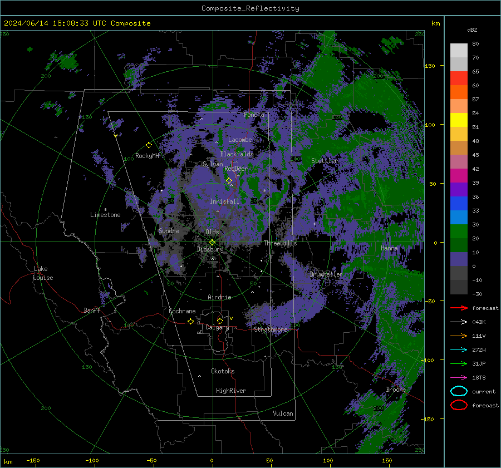Click the yellow diamond radar site at Didsbury
The image size is (501, 468).
[x=212, y=243]
